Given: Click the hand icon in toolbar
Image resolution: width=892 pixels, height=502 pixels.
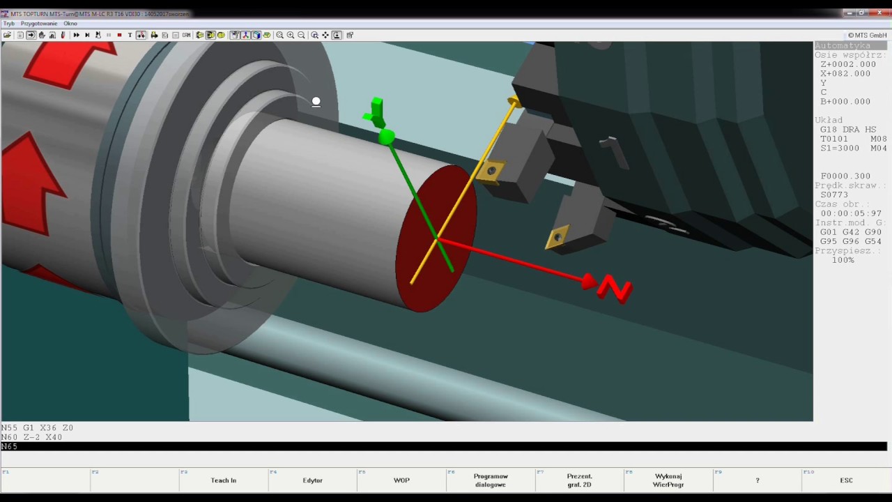Looking at the screenshot, I should 42,35.
